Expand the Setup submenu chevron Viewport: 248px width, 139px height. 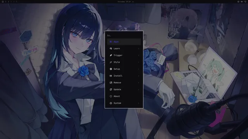[x=139, y=69]
